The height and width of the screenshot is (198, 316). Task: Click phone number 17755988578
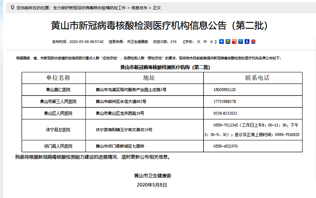coord(225,102)
